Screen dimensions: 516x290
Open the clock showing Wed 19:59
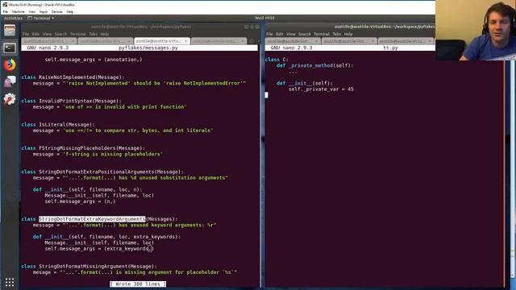[x=264, y=18]
